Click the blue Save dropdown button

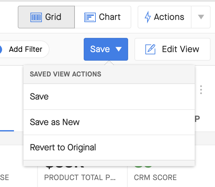pos(106,49)
